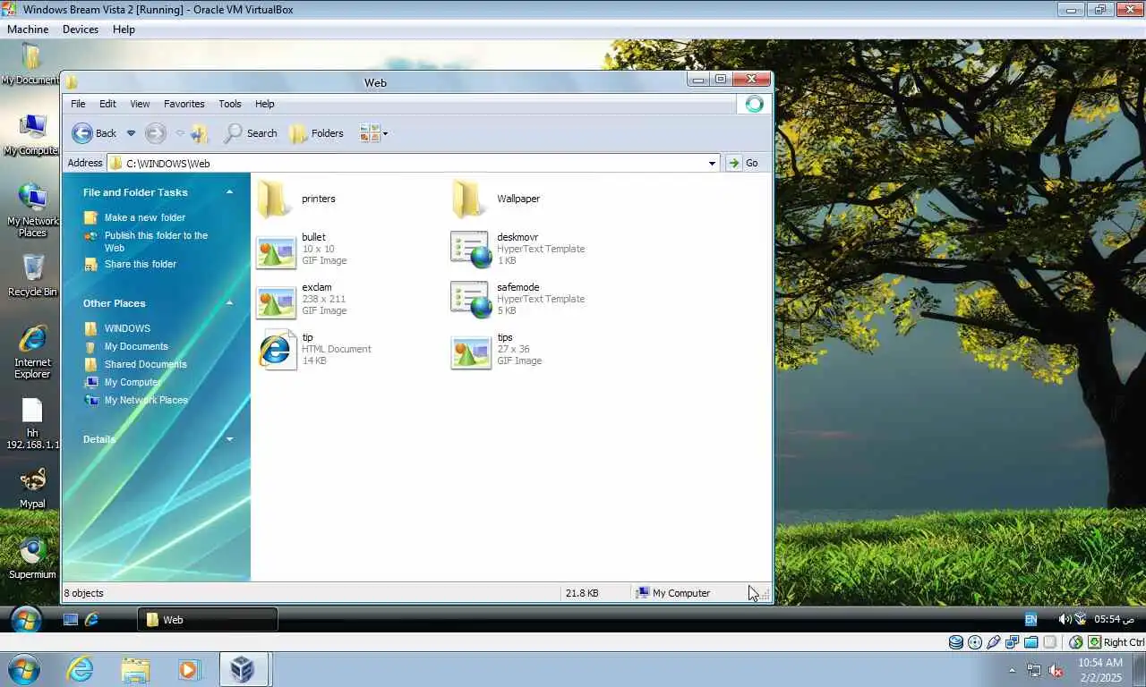Click host taskbar media player icon

[x=189, y=669]
